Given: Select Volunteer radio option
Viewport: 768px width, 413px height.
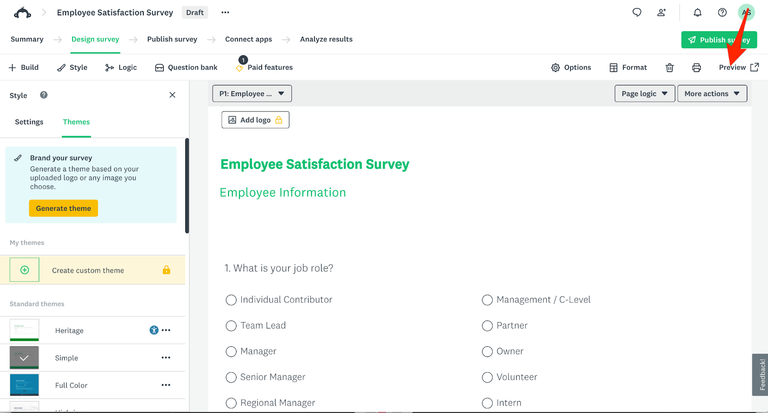Looking at the screenshot, I should tap(487, 377).
